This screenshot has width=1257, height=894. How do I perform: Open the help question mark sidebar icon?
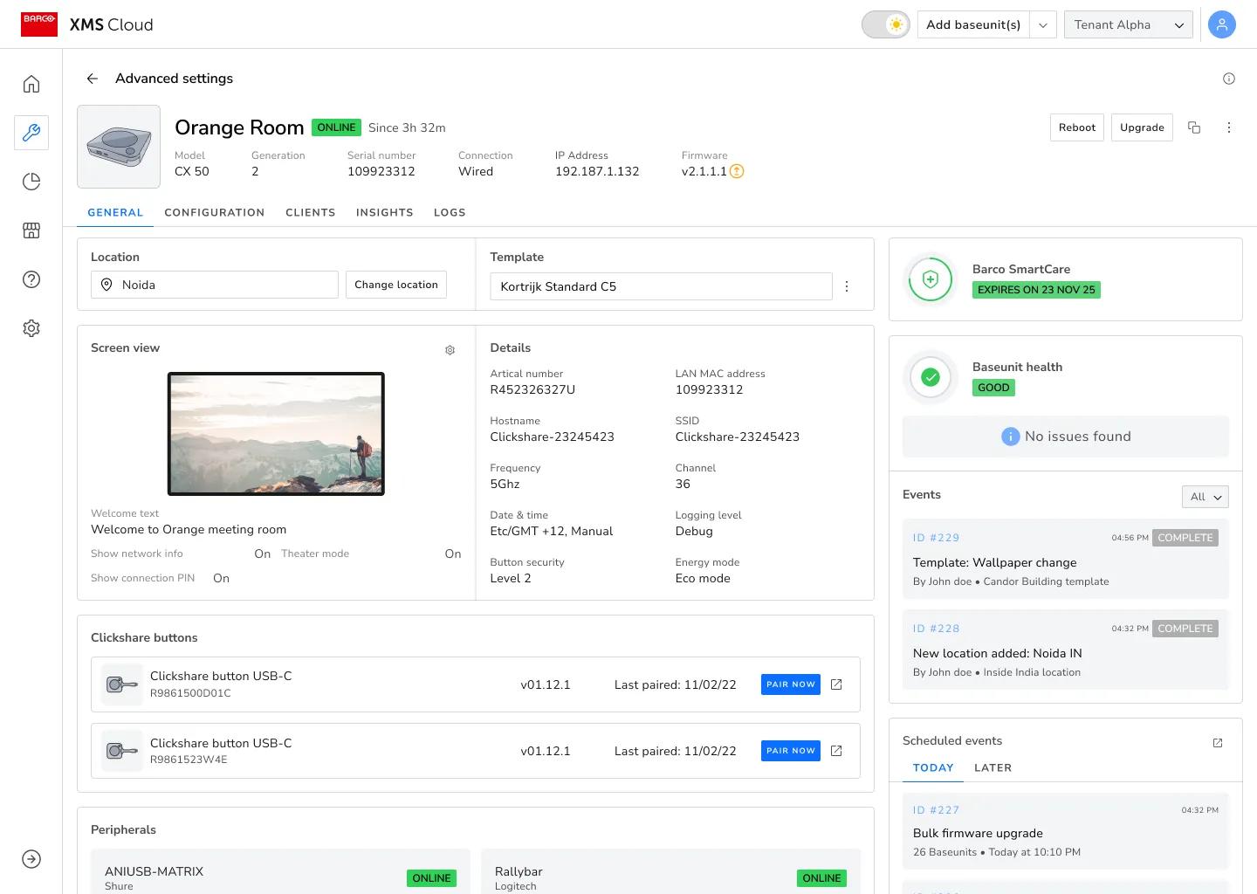point(31,279)
